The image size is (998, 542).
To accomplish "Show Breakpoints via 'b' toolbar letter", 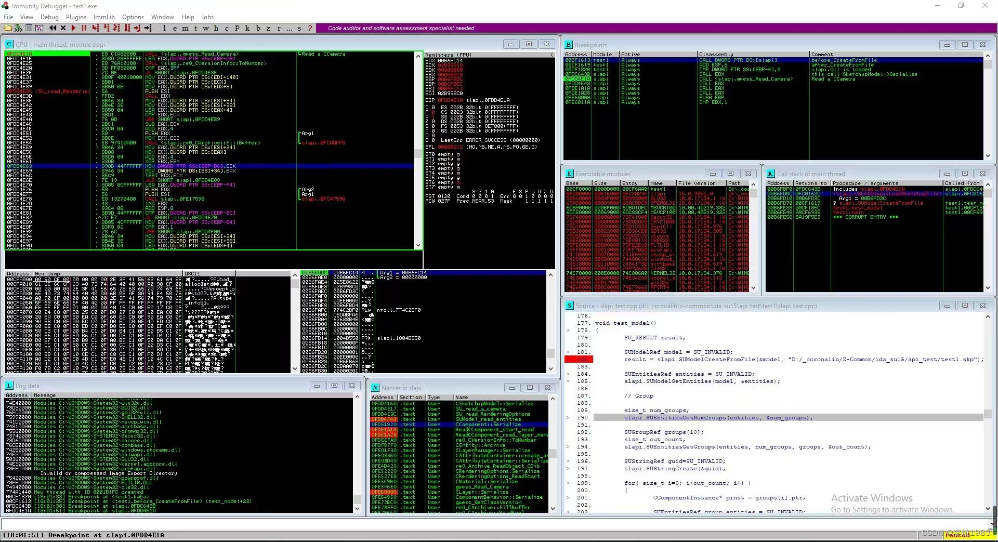I will (x=258, y=28).
